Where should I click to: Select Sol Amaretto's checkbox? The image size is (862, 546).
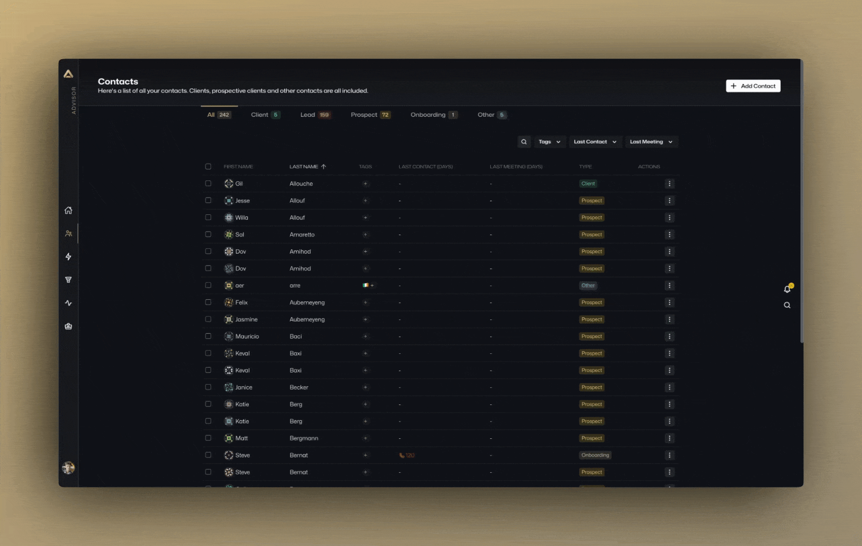click(x=208, y=235)
